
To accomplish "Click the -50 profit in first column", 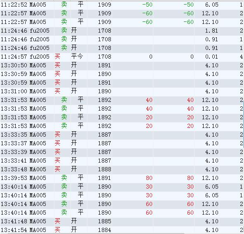I will click(x=147, y=5).
